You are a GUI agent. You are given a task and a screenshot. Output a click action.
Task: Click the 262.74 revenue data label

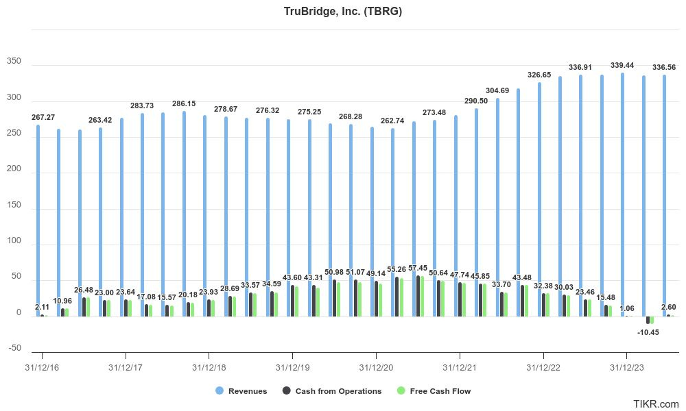[392, 121]
